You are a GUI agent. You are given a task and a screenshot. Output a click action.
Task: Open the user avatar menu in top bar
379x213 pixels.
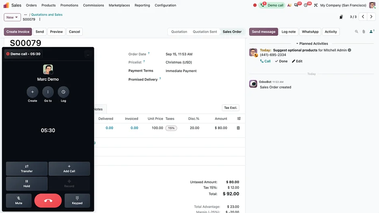coord(372,5)
